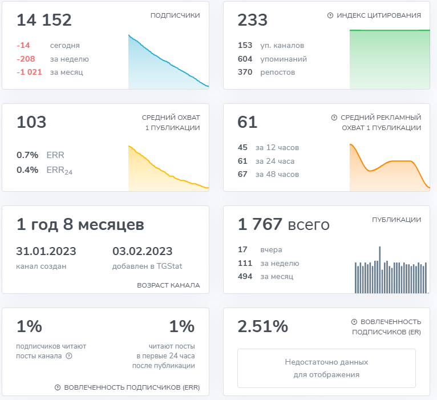This screenshot has height=400, width=437.
Task: Click 45 за 12 часов row
Action: [x=268, y=147]
